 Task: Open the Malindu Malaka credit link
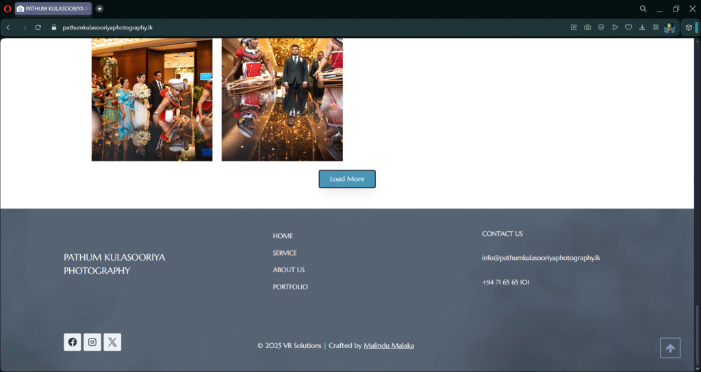click(x=389, y=345)
